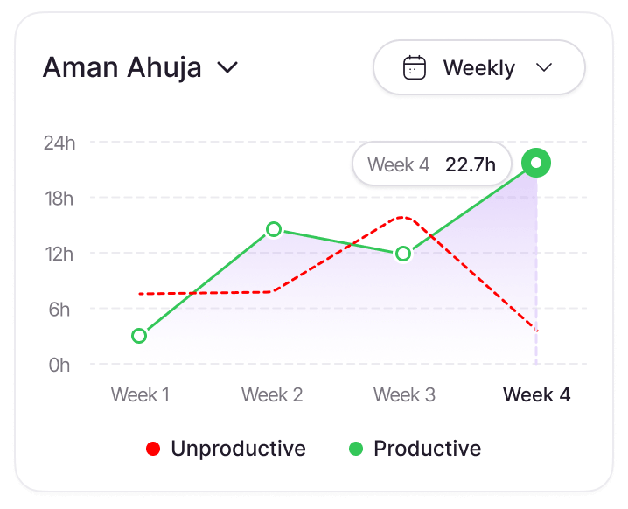Select the bold Week 4 axis label
This screenshot has height=509, width=628.
point(537,394)
